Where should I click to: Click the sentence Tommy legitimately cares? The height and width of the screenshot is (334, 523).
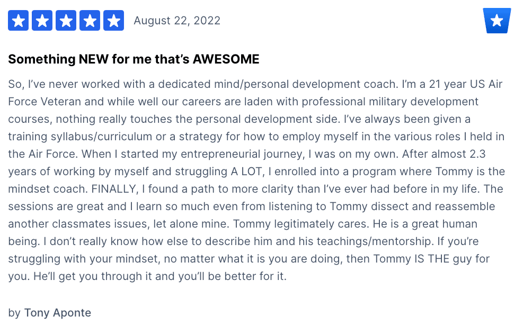[301, 224]
